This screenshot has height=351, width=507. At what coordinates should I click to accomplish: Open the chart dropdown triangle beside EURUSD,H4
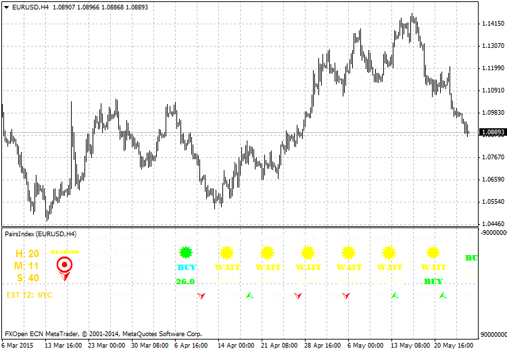tap(6, 7)
